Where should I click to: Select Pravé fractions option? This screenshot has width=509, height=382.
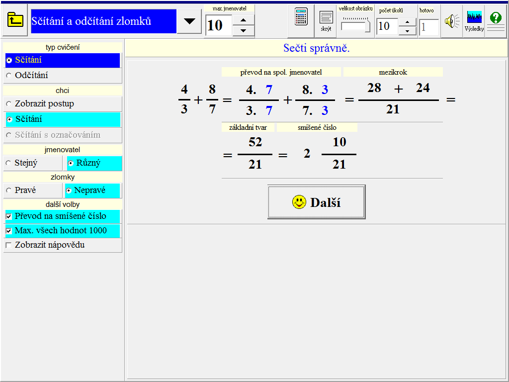[33, 191]
